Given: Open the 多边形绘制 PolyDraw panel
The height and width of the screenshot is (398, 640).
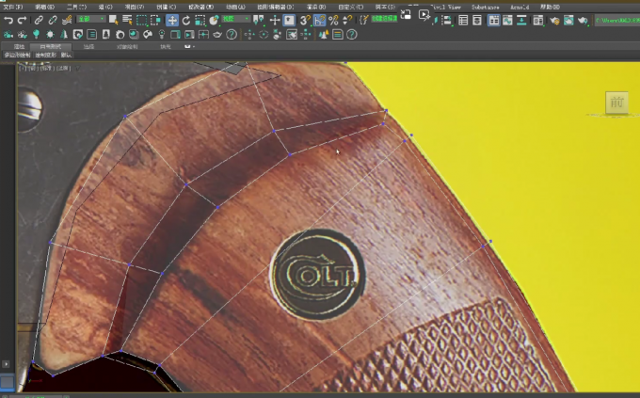Looking at the screenshot, I should (17, 55).
